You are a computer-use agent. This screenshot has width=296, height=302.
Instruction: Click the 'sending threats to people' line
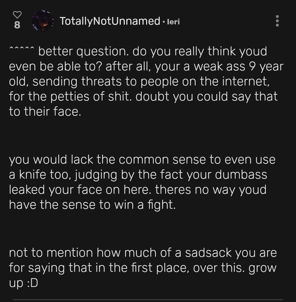[102, 82]
